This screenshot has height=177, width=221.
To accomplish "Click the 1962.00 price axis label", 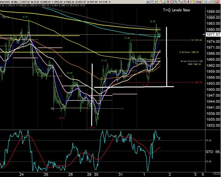I will (213, 65).
